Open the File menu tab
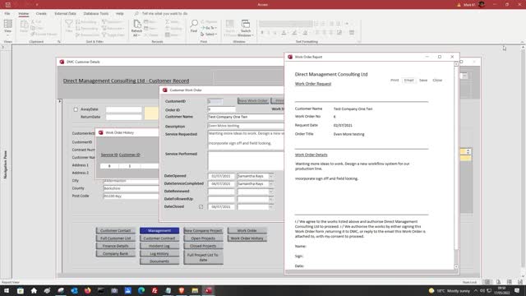This screenshot has width=526, height=296. 7,13
